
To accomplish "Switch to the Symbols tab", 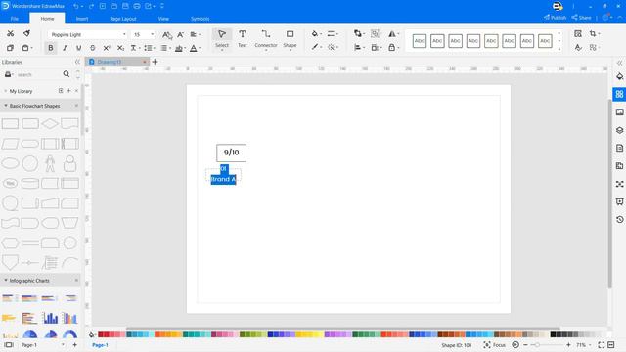I will tap(200, 19).
